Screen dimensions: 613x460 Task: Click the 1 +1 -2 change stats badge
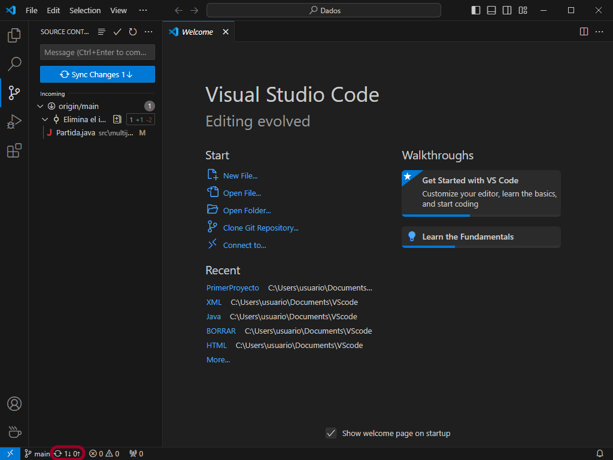click(141, 120)
